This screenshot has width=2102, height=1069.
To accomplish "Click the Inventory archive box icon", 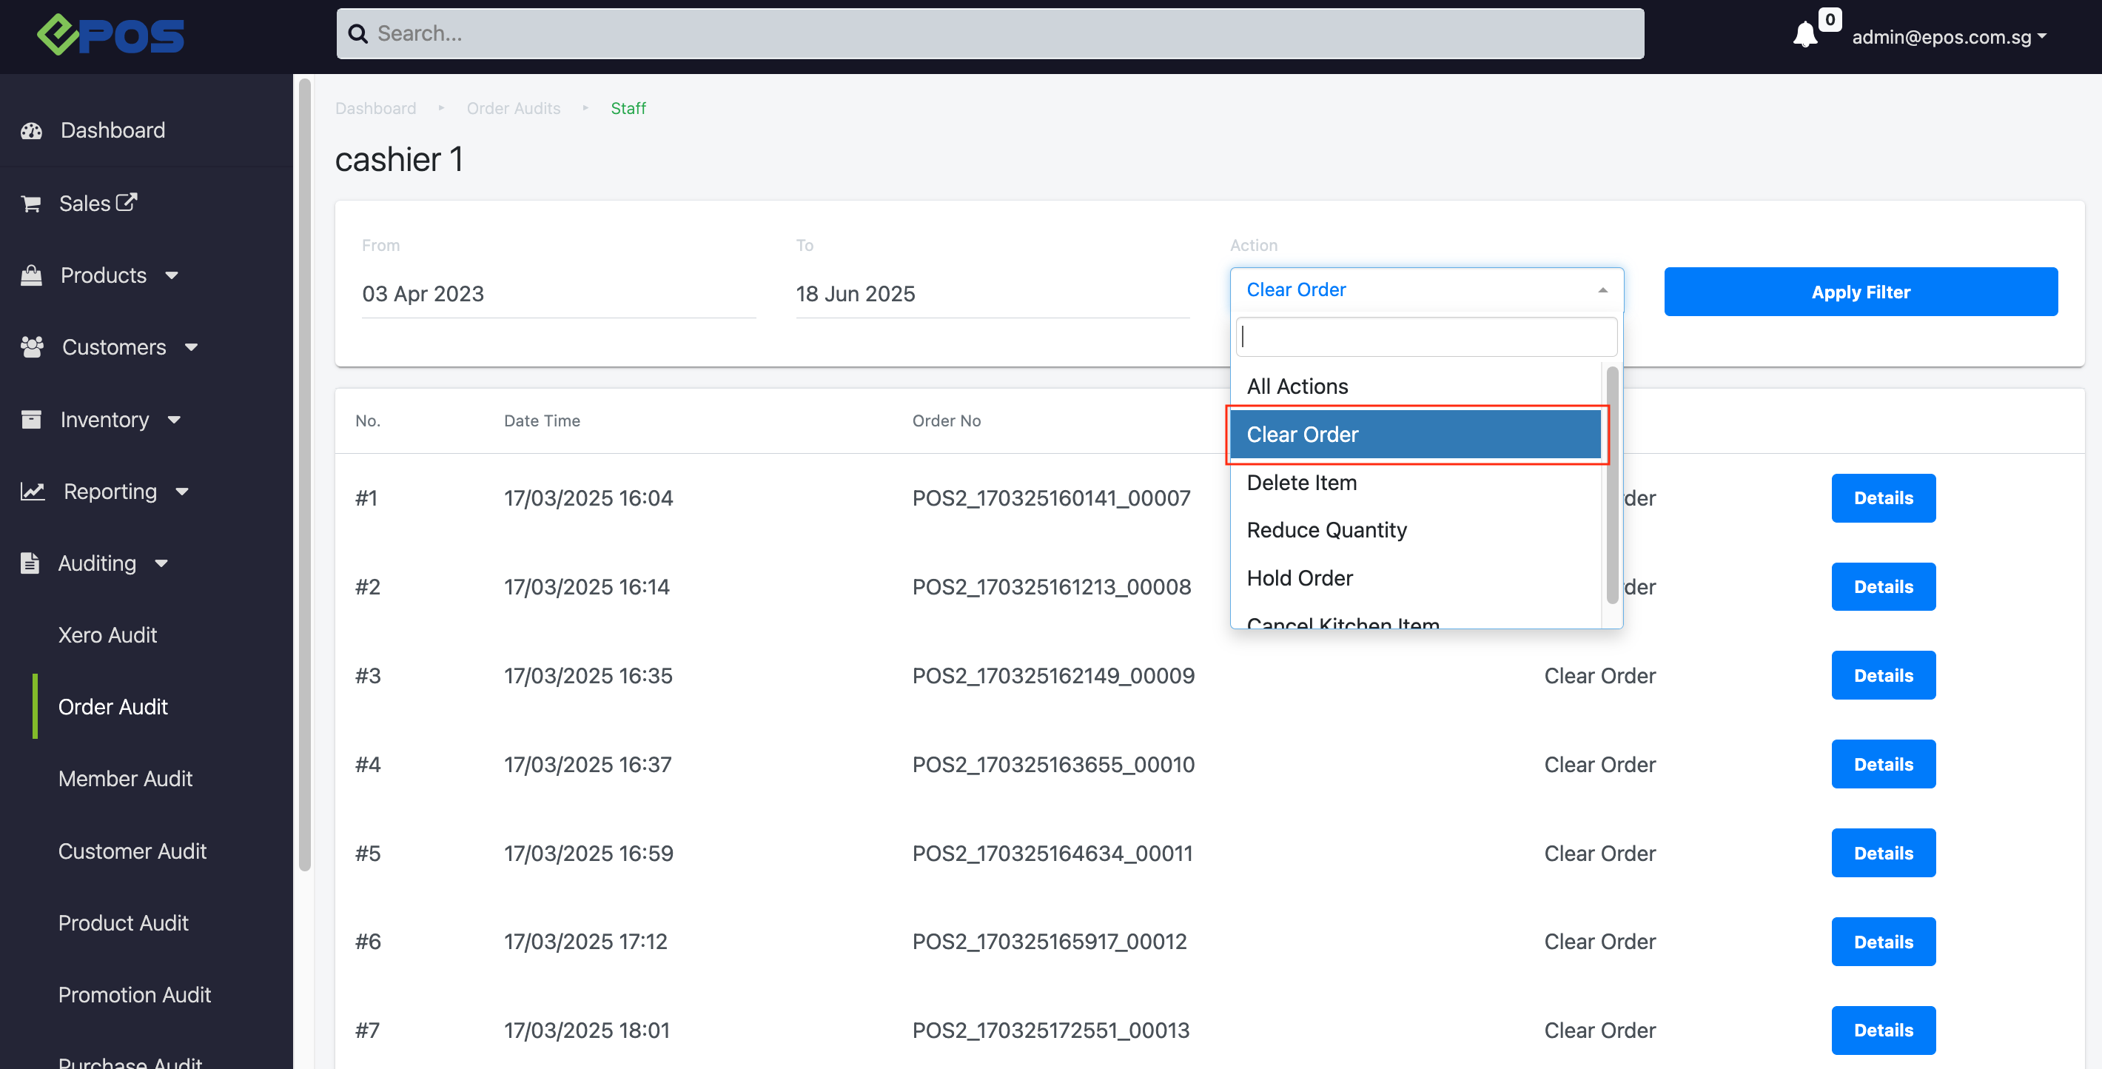I will tap(31, 420).
